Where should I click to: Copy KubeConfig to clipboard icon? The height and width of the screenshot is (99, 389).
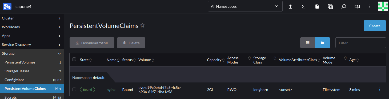click(x=330, y=7)
